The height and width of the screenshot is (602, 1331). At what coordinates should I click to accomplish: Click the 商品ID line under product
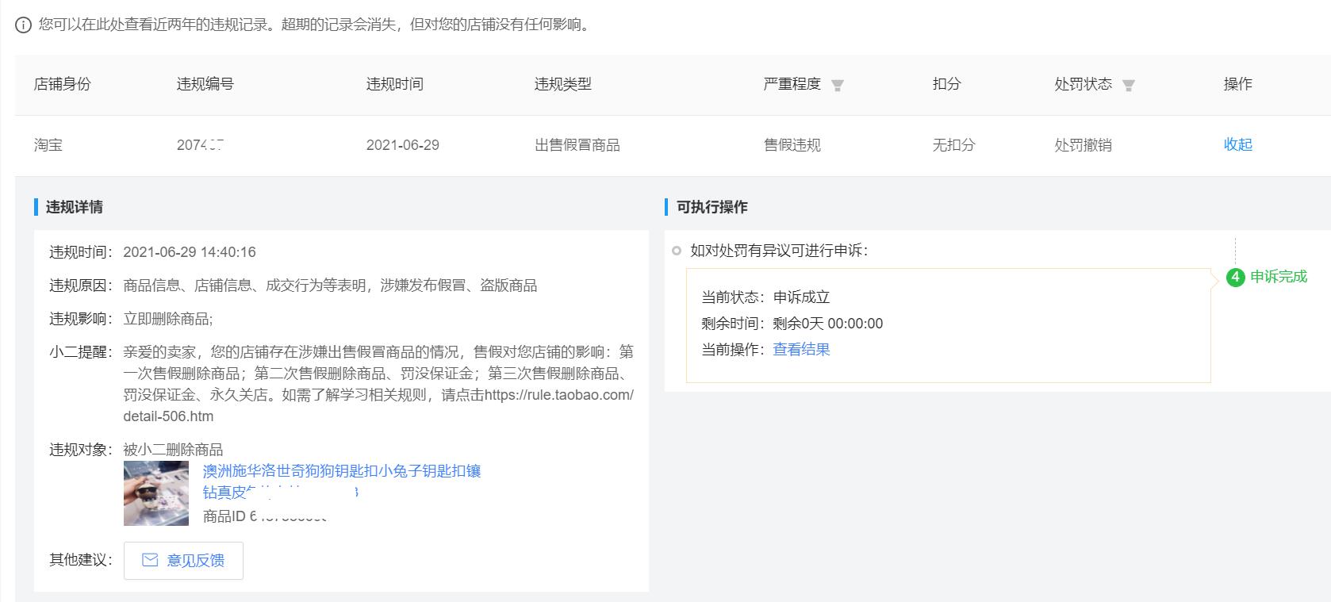point(265,516)
